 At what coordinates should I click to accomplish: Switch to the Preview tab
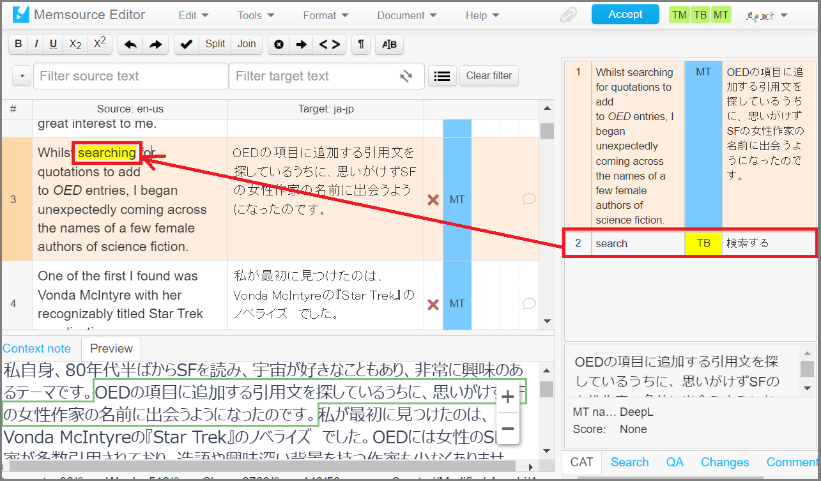[111, 349]
